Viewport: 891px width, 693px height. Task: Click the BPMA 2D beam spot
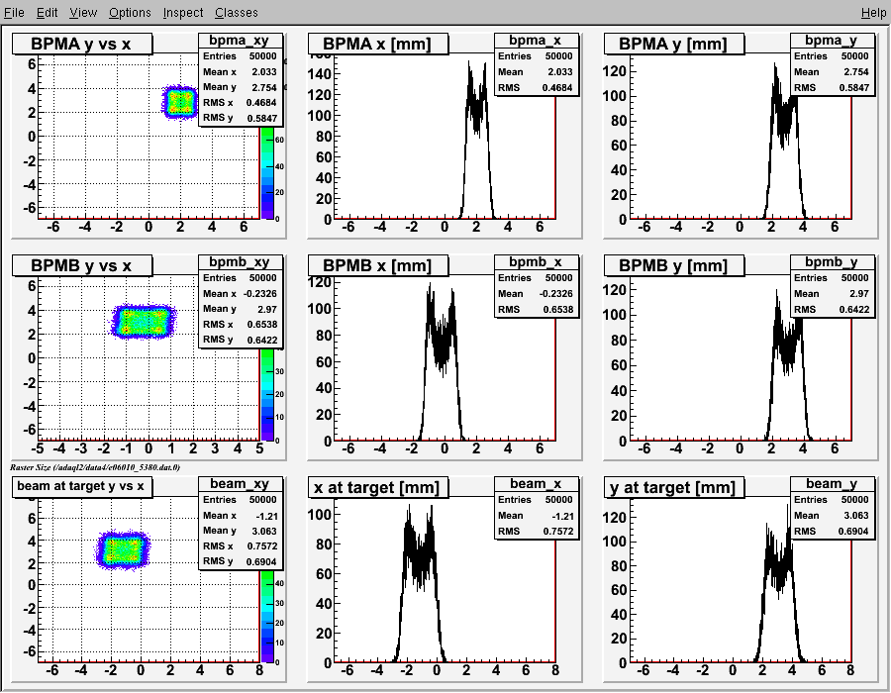click(x=181, y=102)
